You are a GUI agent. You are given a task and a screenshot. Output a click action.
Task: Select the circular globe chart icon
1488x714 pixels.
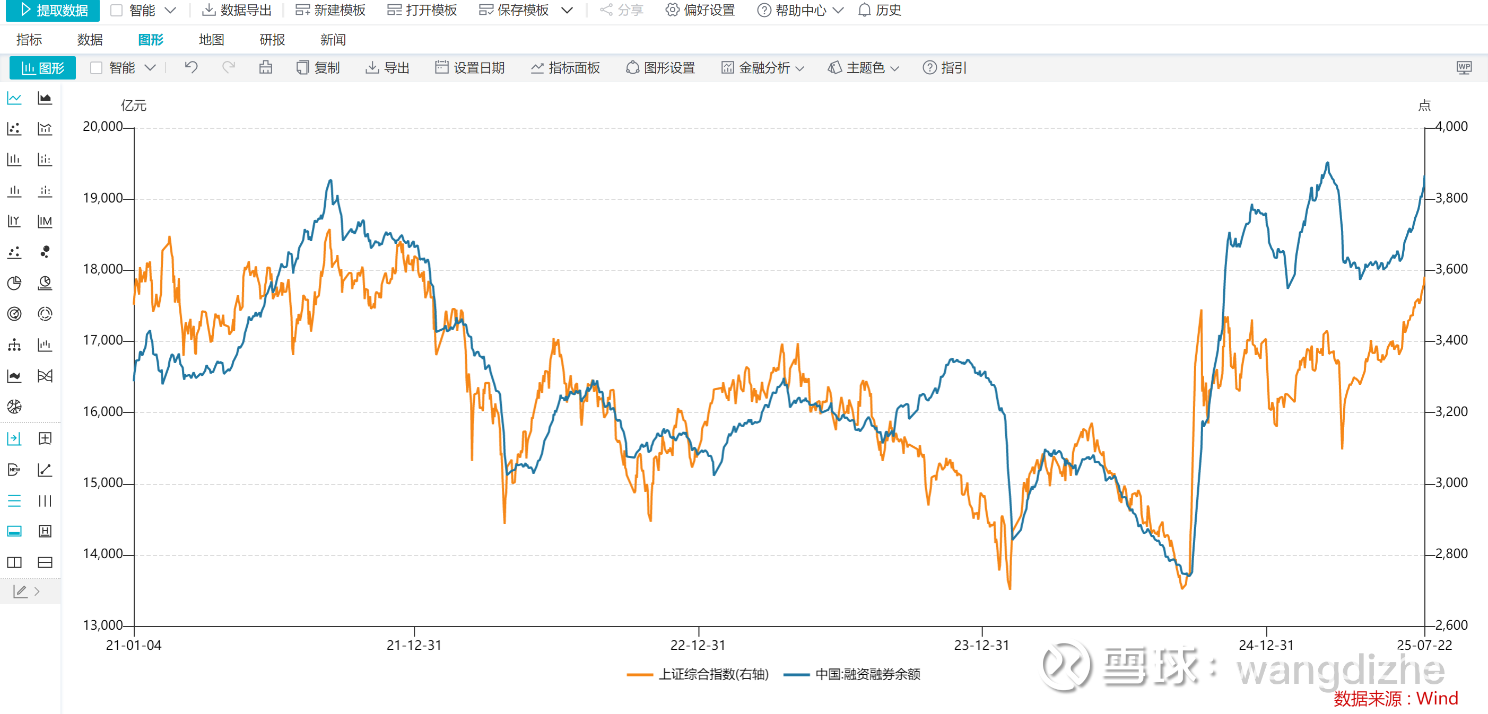pos(14,407)
